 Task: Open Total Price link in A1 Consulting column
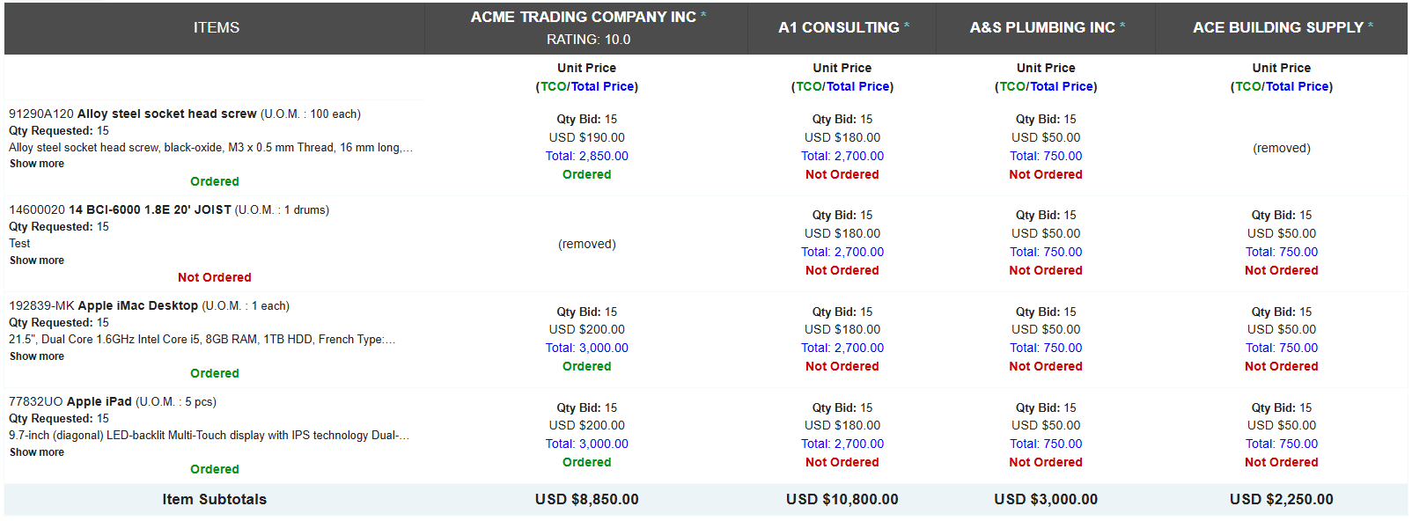(857, 86)
